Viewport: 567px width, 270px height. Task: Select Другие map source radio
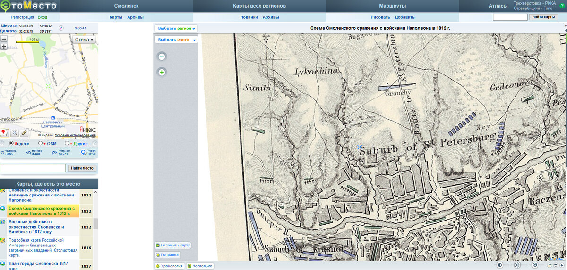pyautogui.click(x=67, y=143)
